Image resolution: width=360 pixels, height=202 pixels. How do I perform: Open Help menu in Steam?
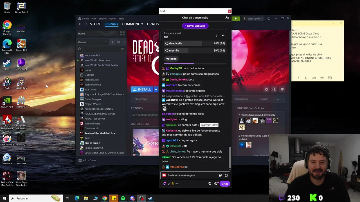pyautogui.click(x=121, y=19)
